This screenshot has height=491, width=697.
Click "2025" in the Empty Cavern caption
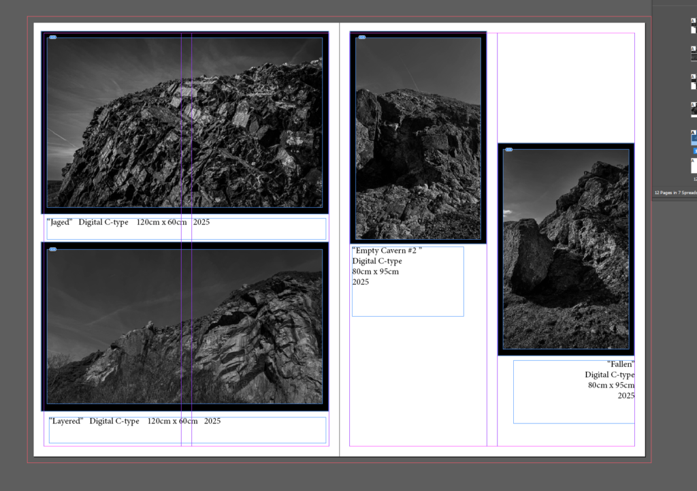coord(361,282)
